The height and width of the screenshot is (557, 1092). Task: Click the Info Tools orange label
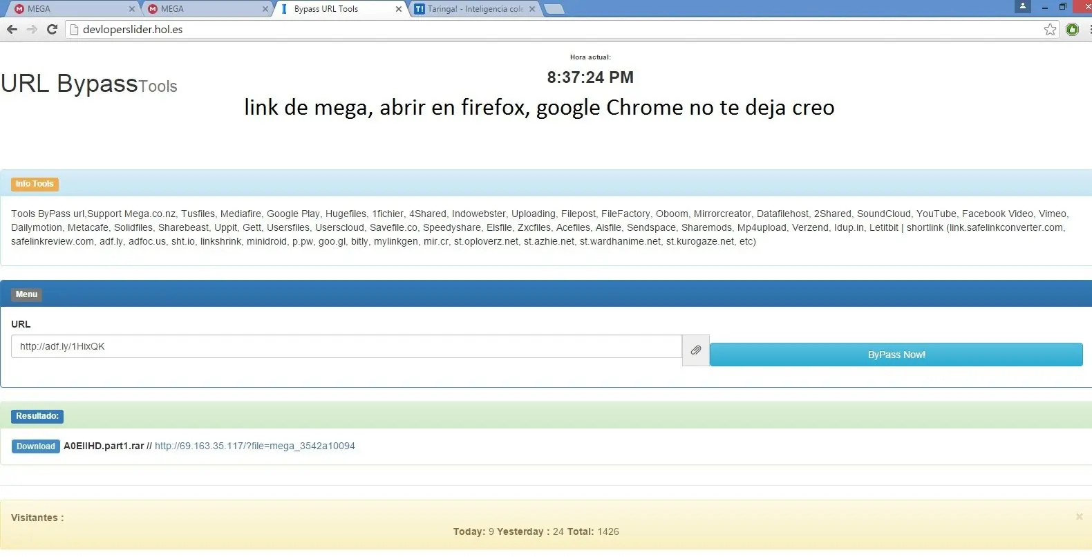click(x=35, y=184)
